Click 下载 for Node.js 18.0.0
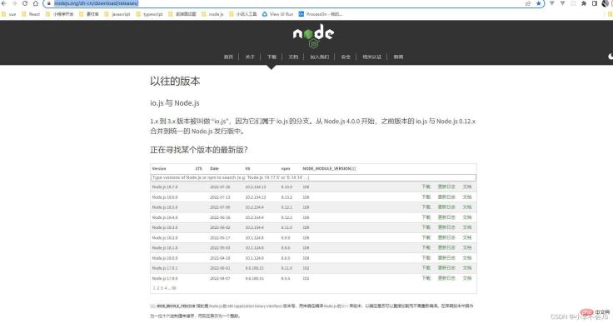The image size is (613, 323). click(426, 258)
